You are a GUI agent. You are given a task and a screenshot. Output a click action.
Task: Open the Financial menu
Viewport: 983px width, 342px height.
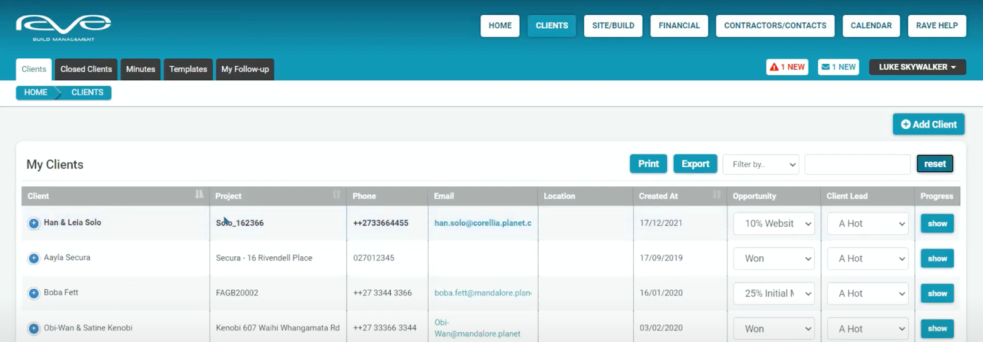point(679,26)
